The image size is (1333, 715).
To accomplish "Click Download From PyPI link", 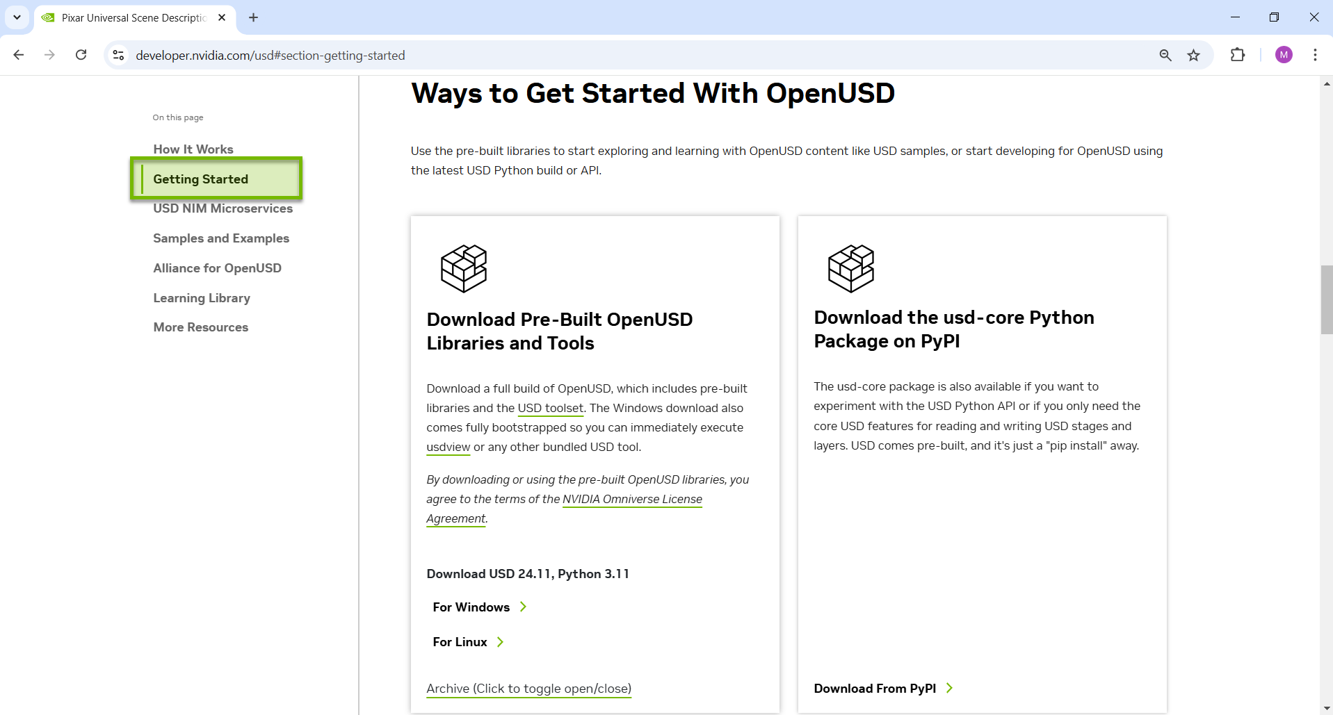I will (875, 689).
